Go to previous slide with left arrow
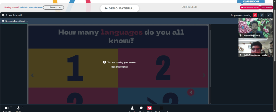 [x=32, y=75]
